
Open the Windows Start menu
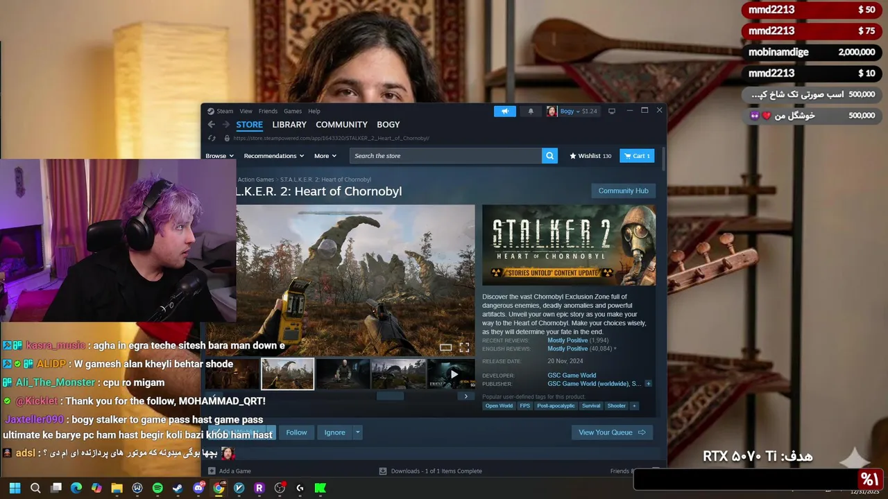click(15, 488)
